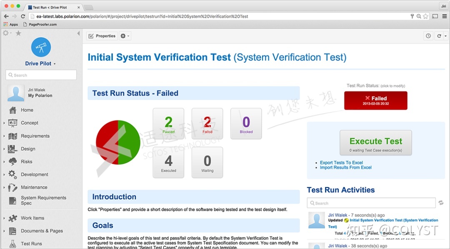
Task: Click the Documents & Pages icon
Action: pyautogui.click(x=12, y=231)
